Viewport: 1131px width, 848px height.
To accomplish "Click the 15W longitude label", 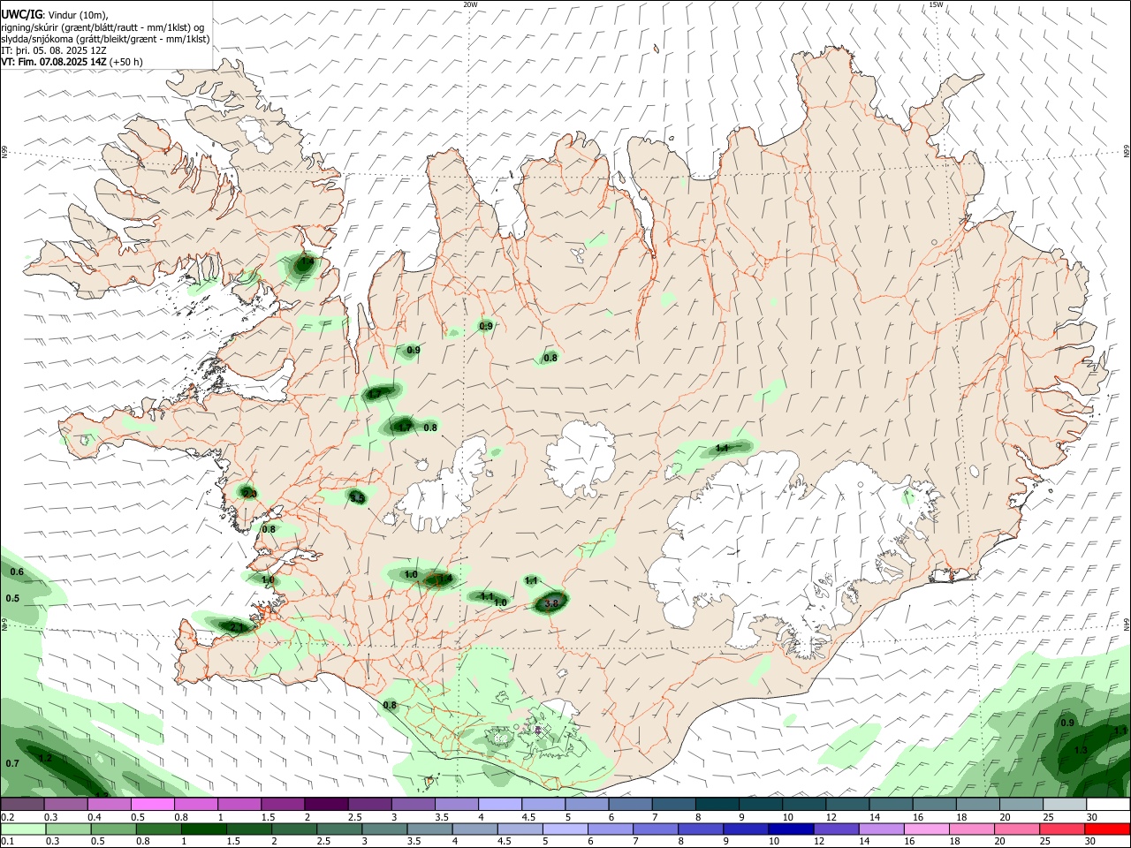I will 936,4.
